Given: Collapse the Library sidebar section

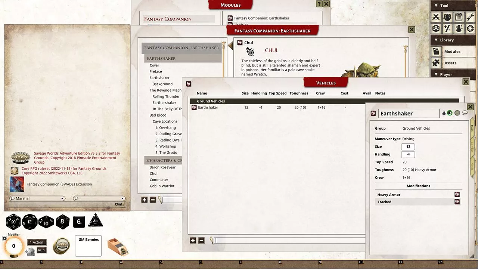Looking at the screenshot, I should tap(453, 40).
